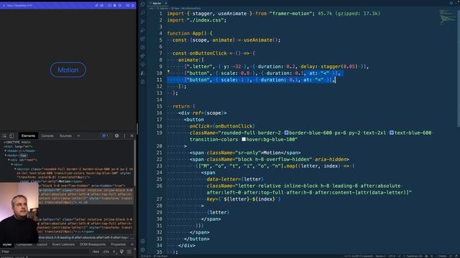This screenshot has width=460, height=258.
Task: Click the Motion button in preview
Action: (68, 70)
